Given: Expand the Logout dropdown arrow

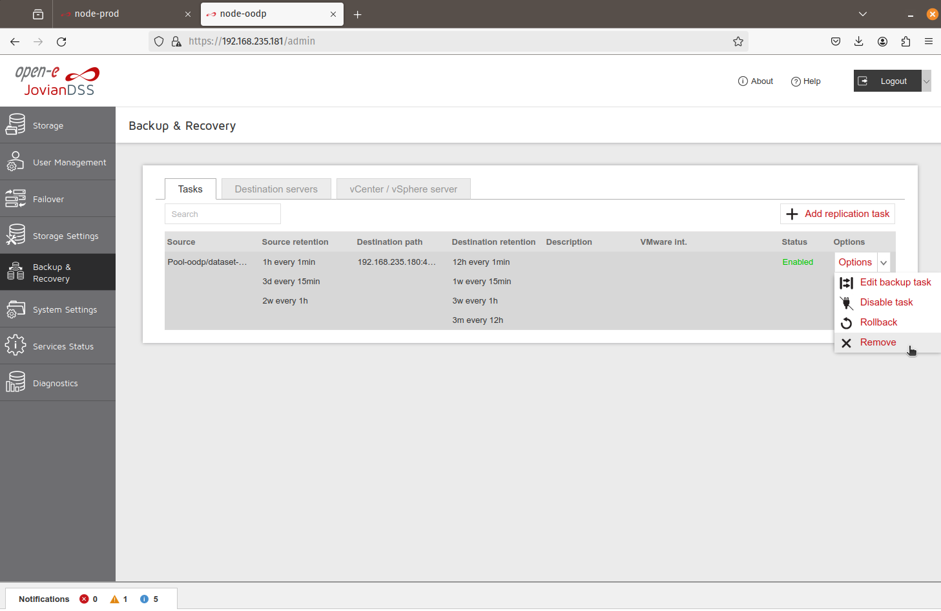Looking at the screenshot, I should [x=926, y=81].
